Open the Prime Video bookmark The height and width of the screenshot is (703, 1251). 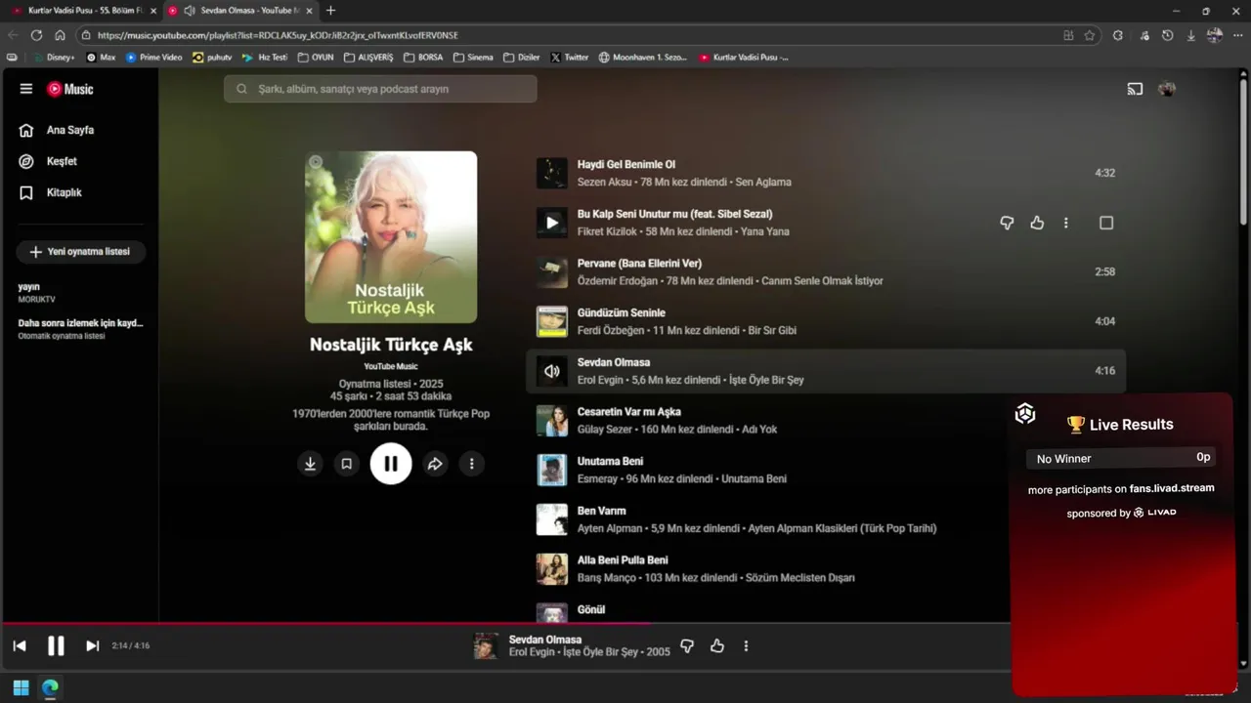(154, 58)
